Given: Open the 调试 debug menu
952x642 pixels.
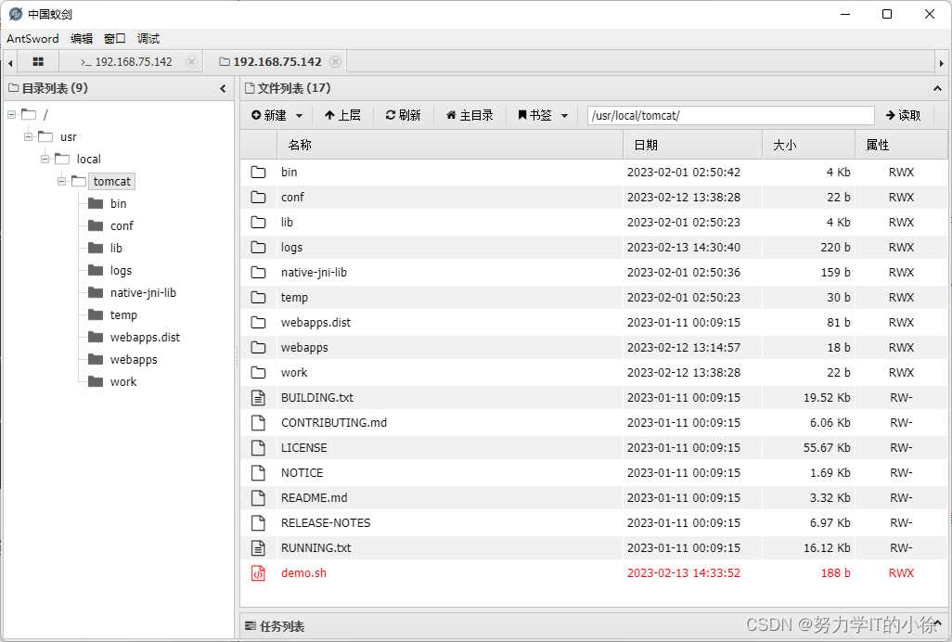Looking at the screenshot, I should pyautogui.click(x=148, y=38).
